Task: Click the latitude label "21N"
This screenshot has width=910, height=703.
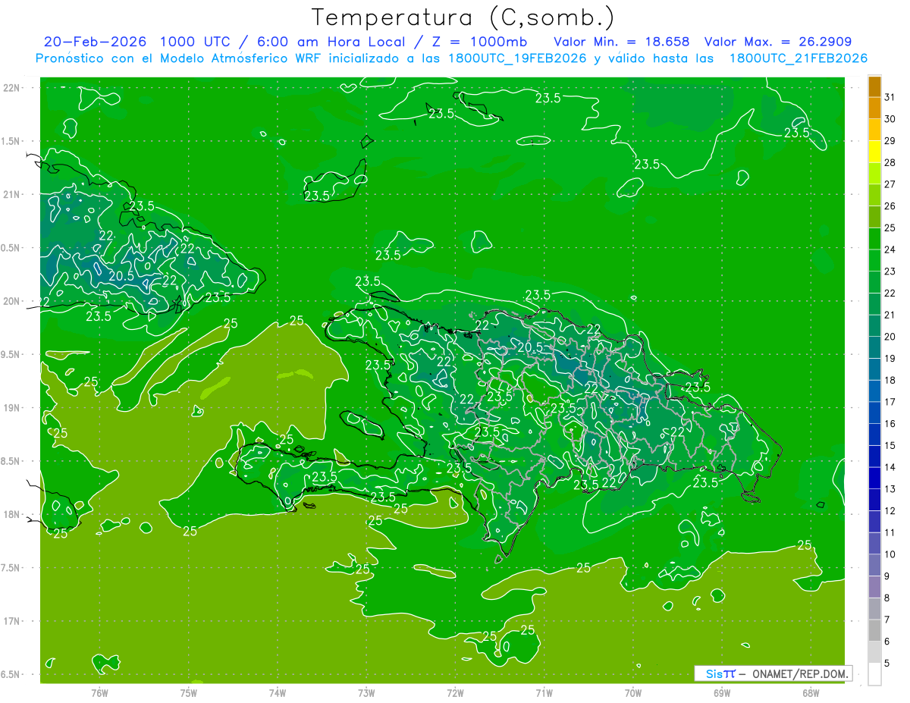Action: pyautogui.click(x=12, y=194)
